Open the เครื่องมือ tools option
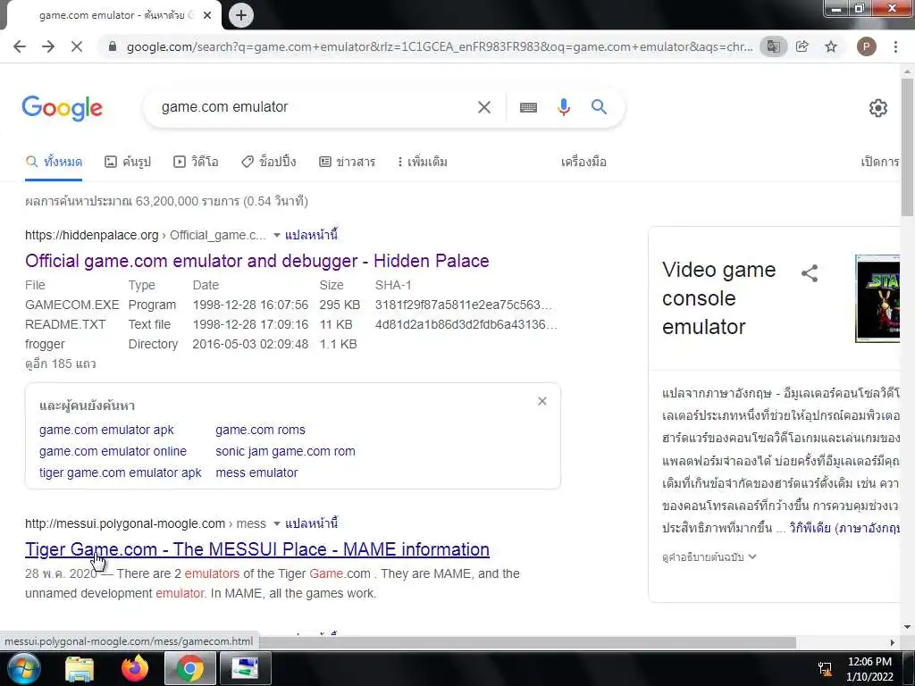Image resolution: width=915 pixels, height=686 pixels. click(x=583, y=162)
